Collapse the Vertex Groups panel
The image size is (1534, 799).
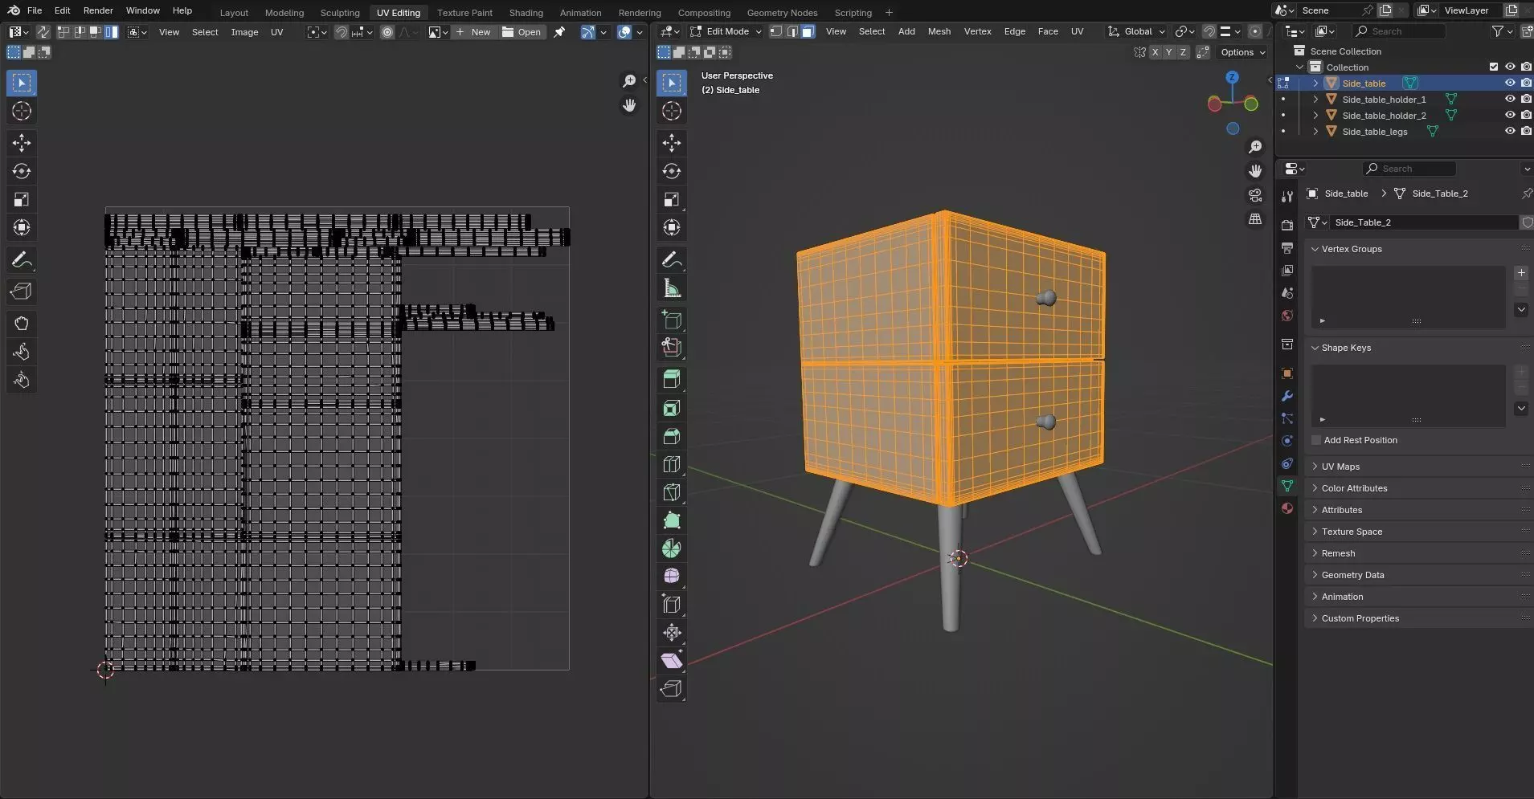(1352, 249)
